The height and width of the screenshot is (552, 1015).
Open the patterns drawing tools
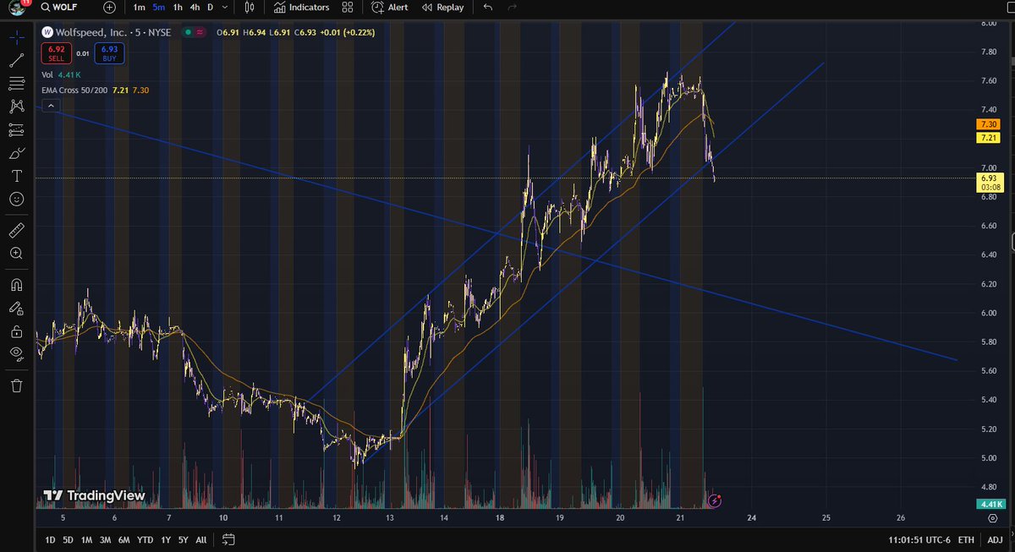tap(16, 107)
